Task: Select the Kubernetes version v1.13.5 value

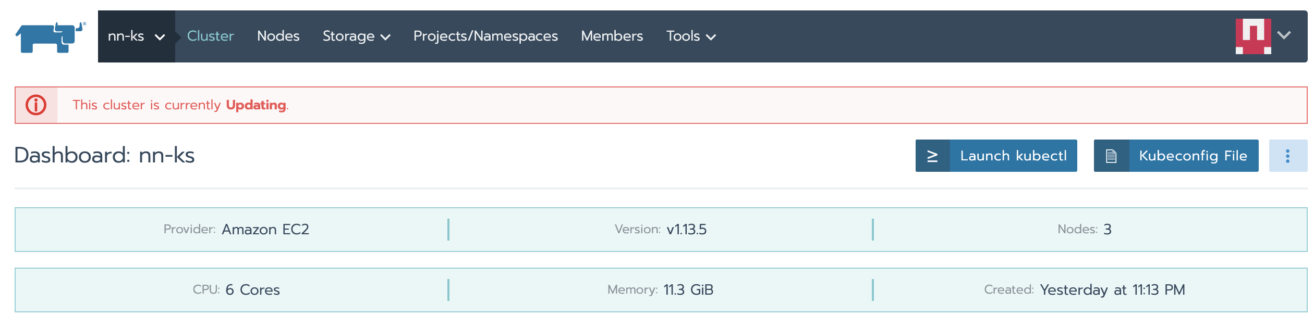Action: point(686,230)
